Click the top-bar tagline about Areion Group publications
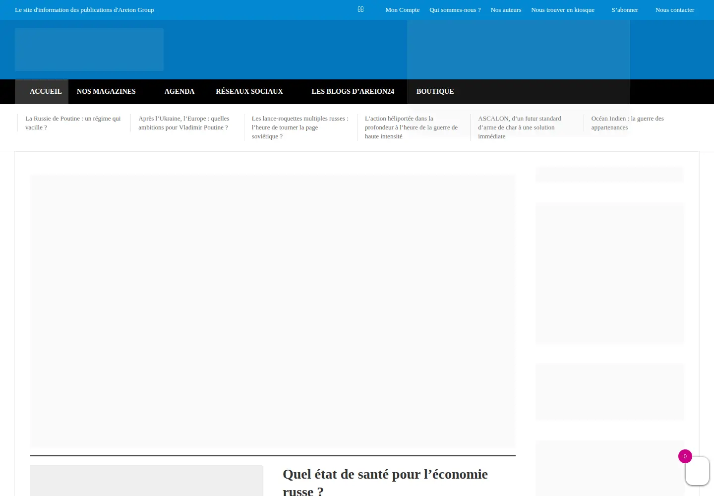This screenshot has width=714, height=496. 84,10
